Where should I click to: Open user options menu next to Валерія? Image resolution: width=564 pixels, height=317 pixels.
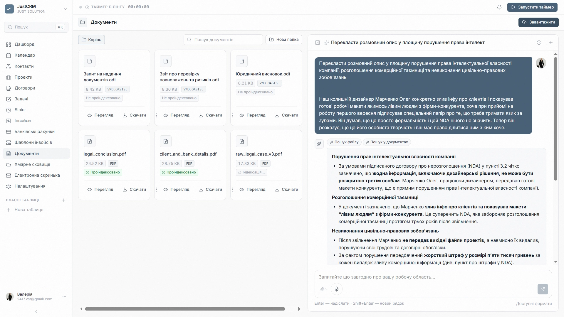point(64,297)
